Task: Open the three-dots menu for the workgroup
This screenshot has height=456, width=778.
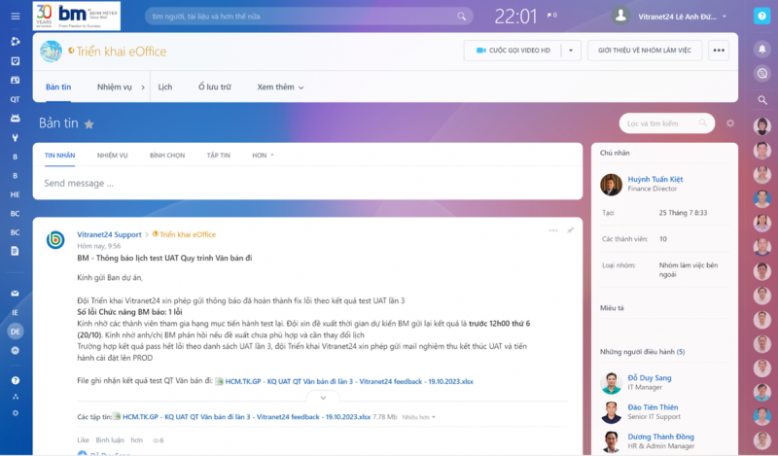Action: [719, 51]
